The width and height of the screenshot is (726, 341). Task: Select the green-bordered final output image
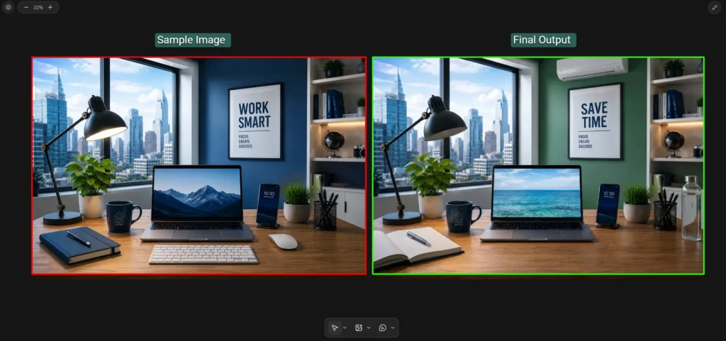539,166
